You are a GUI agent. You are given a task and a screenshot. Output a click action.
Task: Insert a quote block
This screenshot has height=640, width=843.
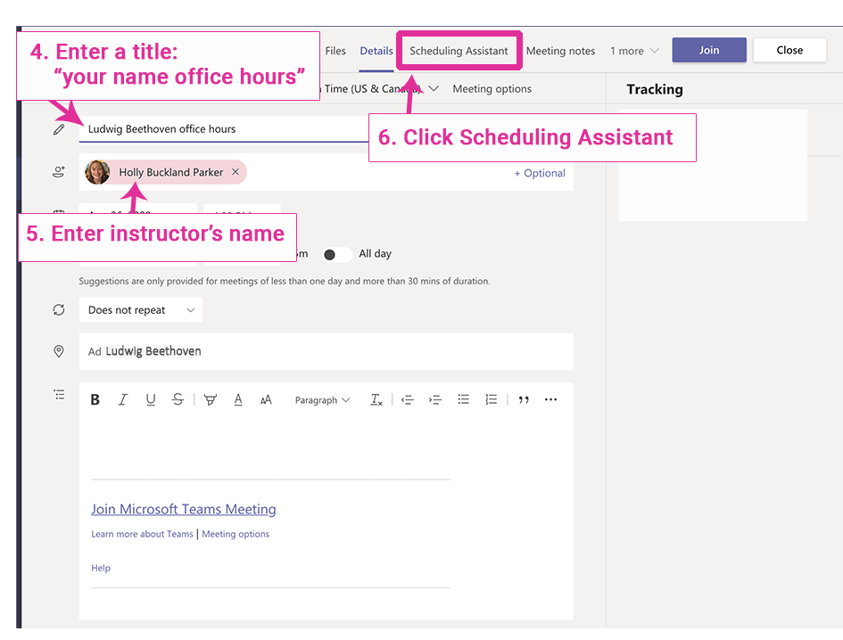click(x=524, y=400)
